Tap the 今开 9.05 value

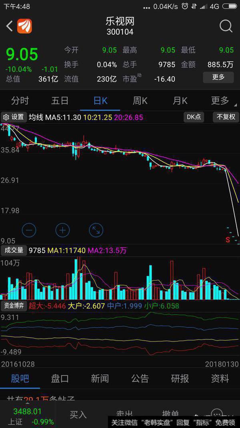[x=109, y=50]
